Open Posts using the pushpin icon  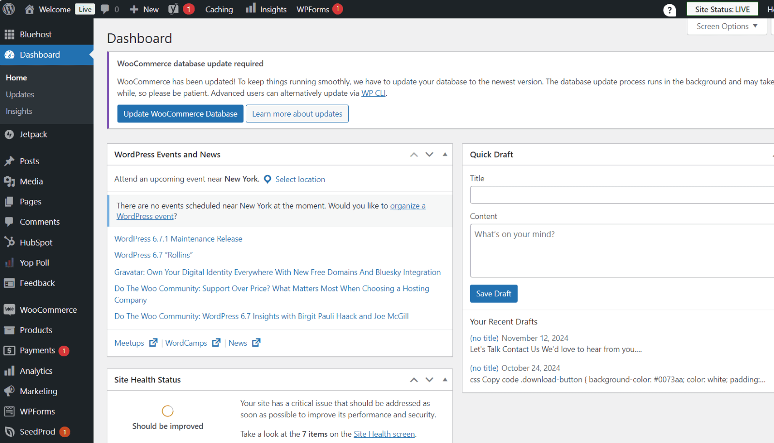pos(10,161)
